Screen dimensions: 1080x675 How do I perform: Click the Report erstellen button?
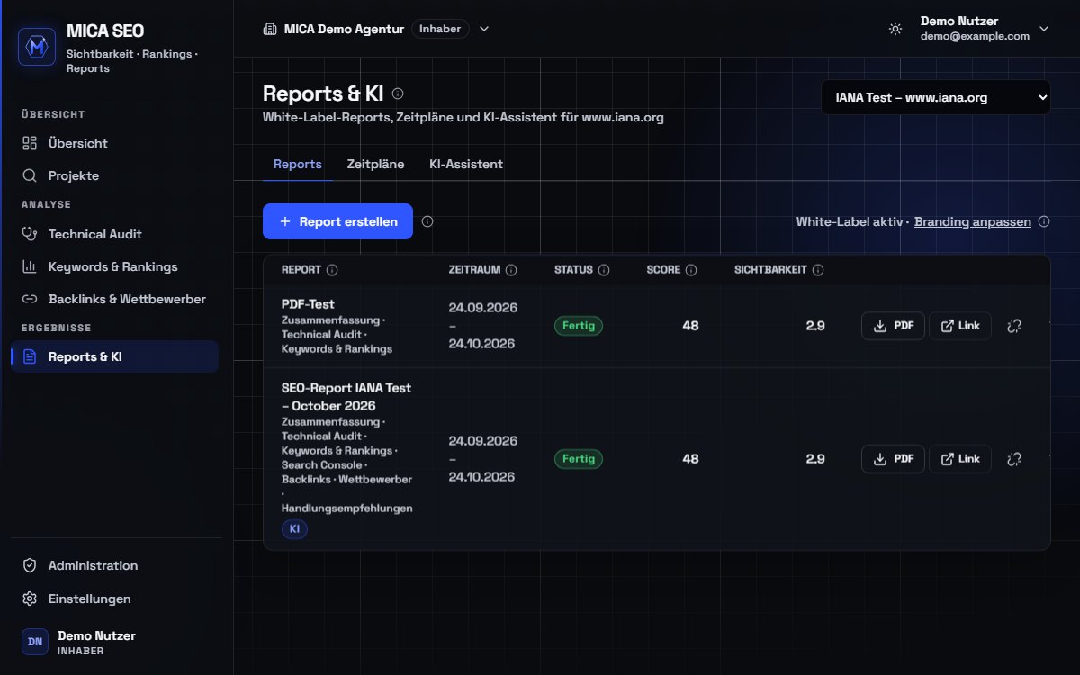[337, 221]
